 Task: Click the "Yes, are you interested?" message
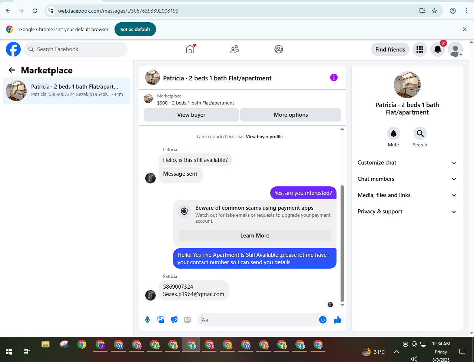(303, 193)
